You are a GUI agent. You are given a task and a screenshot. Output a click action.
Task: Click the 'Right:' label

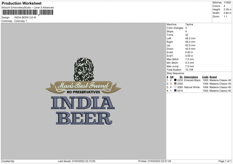pyautogui.click(x=170, y=42)
